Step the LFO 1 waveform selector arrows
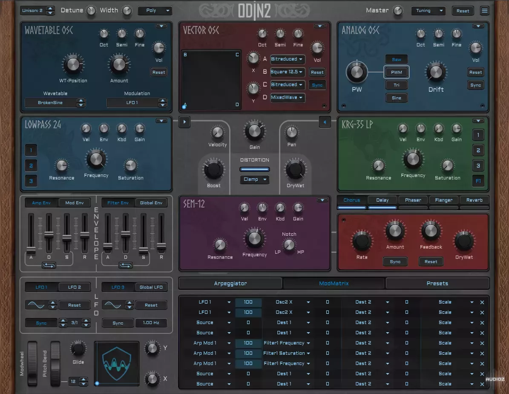This screenshot has height=394, width=509. pyautogui.click(x=52, y=305)
